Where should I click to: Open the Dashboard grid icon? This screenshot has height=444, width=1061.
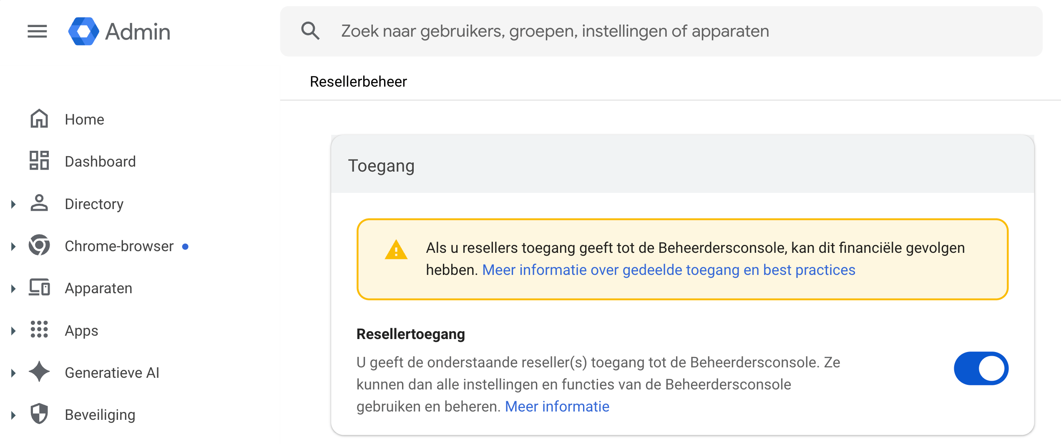(x=39, y=161)
